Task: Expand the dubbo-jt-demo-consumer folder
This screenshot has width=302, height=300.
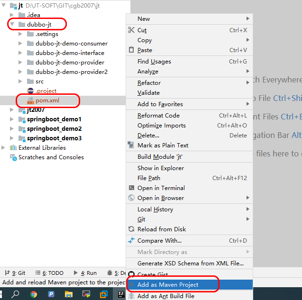Action: 20,43
